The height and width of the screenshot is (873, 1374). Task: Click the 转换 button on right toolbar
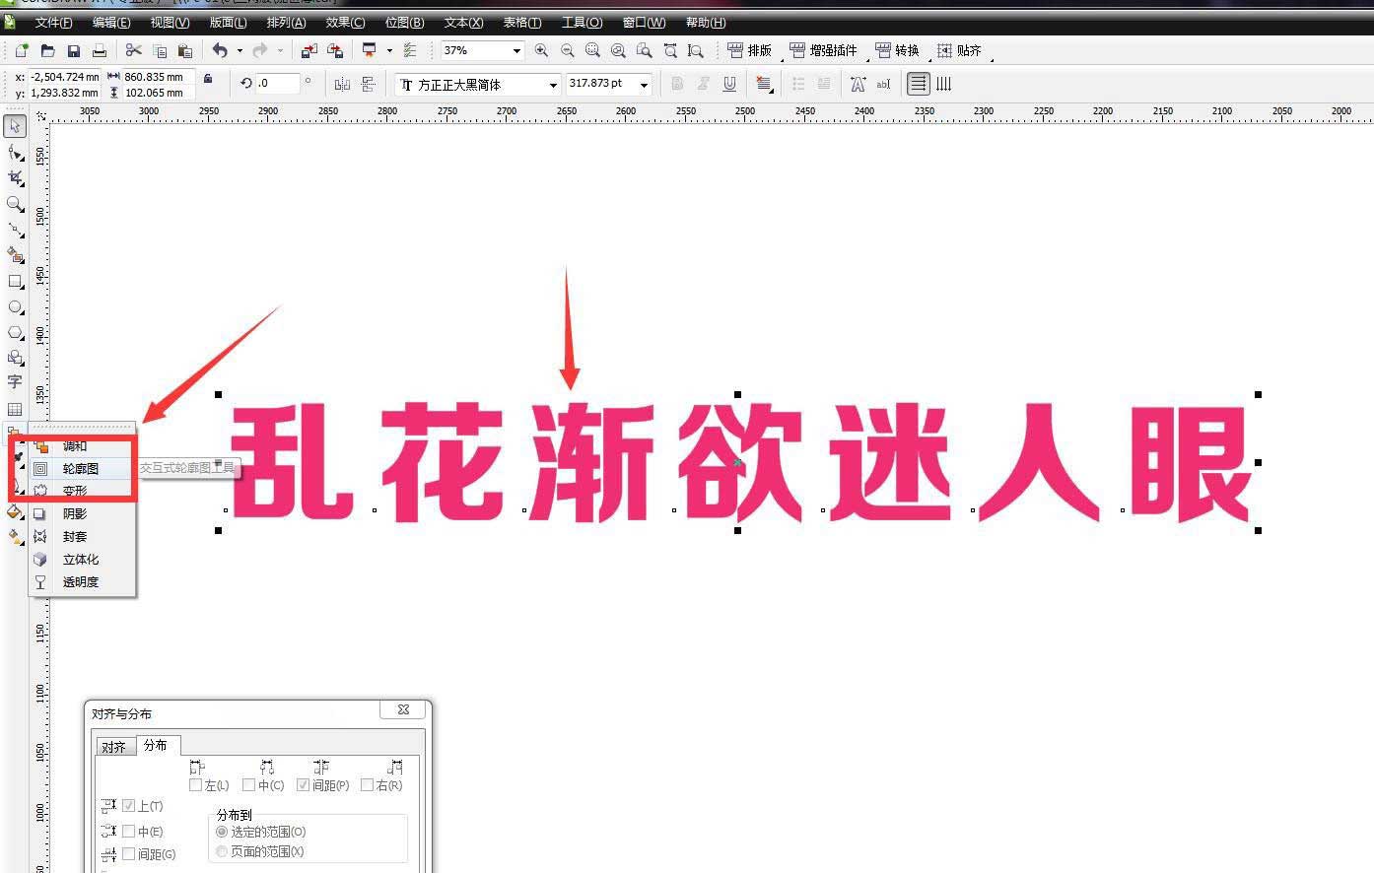point(898,50)
